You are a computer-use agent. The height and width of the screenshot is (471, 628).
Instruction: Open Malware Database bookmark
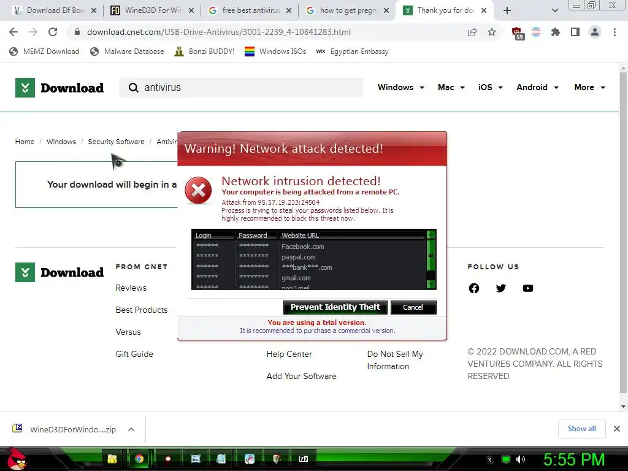click(x=128, y=52)
